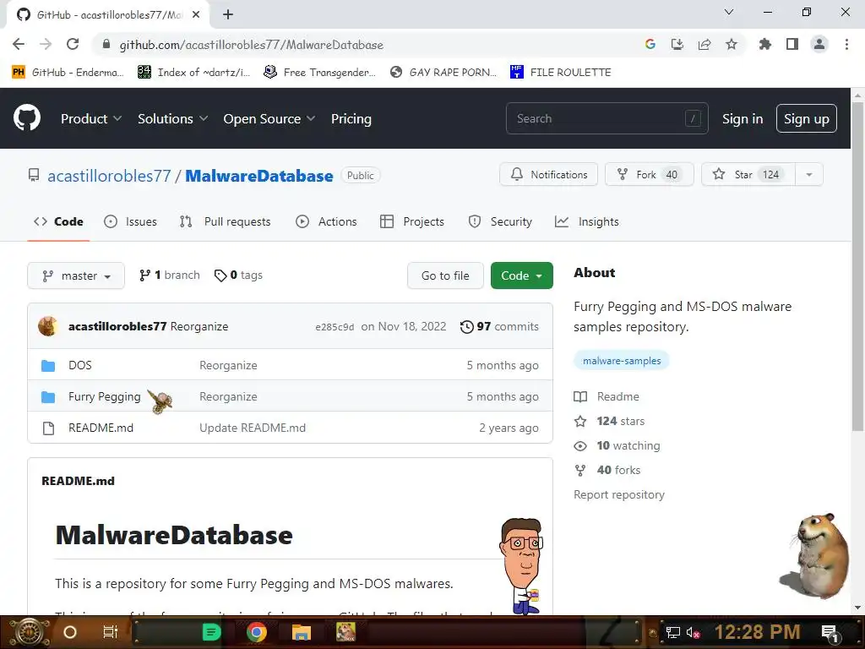Click the green notes app taskbar icon
The width and height of the screenshot is (865, 649).
[x=211, y=632]
